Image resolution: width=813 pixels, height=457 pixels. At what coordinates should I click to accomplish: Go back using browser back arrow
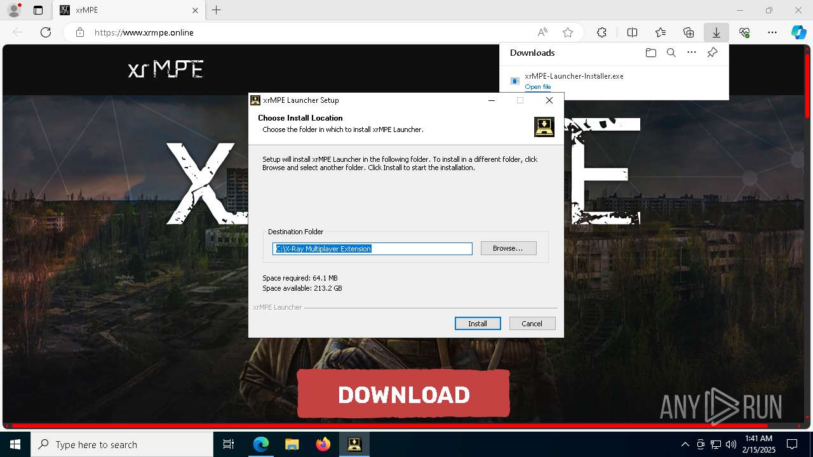coord(18,32)
